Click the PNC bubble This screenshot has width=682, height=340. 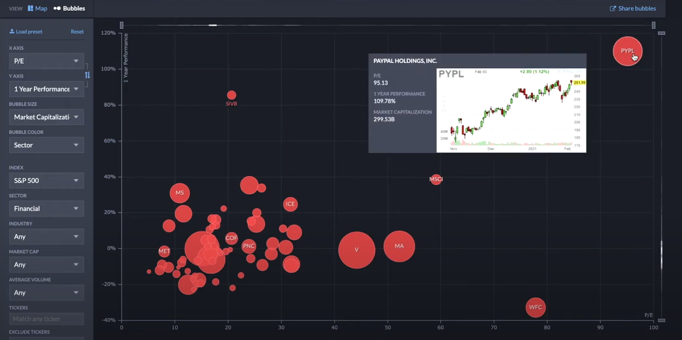249,246
